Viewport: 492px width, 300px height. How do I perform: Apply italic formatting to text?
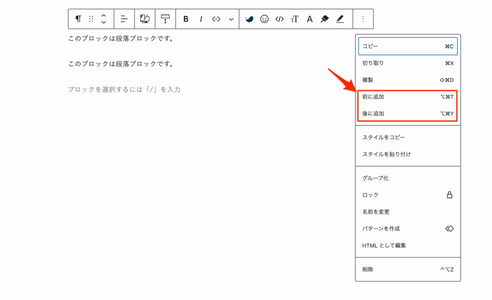click(200, 19)
